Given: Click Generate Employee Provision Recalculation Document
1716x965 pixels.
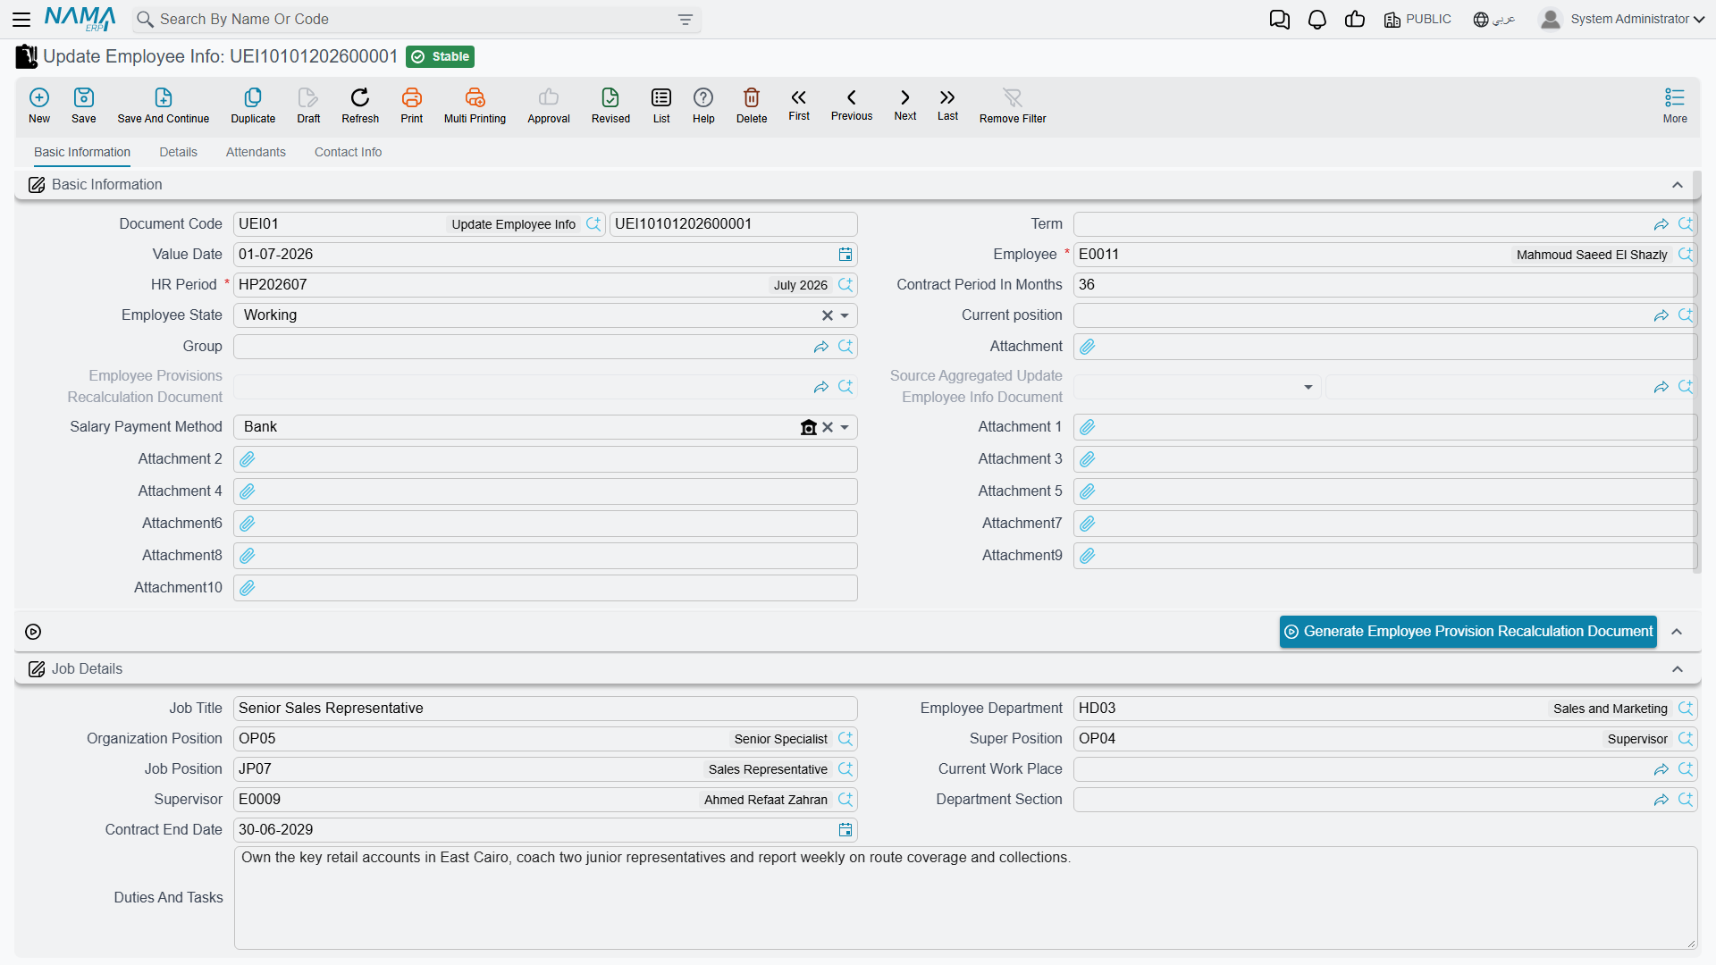Looking at the screenshot, I should point(1468,632).
